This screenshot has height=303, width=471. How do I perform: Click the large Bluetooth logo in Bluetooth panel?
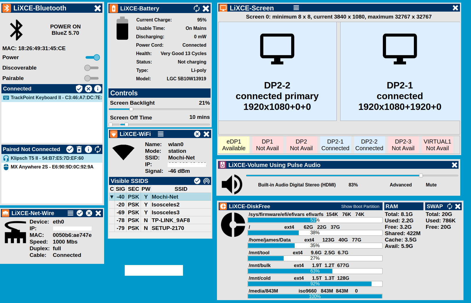(17, 30)
